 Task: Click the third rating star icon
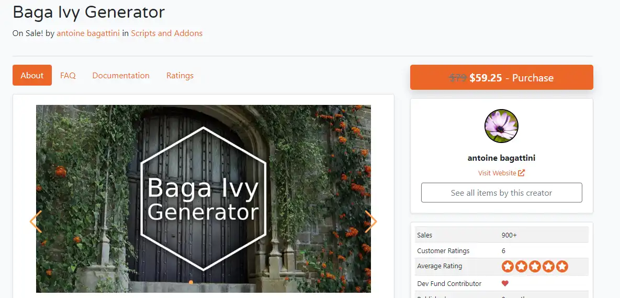(x=535, y=267)
